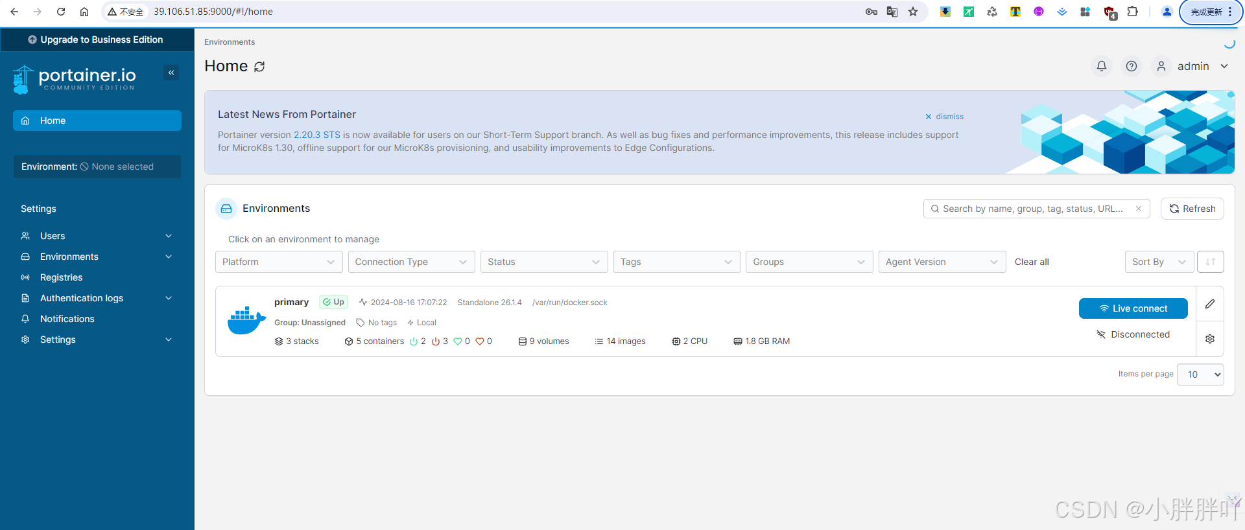The image size is (1245, 530).
Task: Click the /var/run/docker.sock path
Action: coord(570,303)
